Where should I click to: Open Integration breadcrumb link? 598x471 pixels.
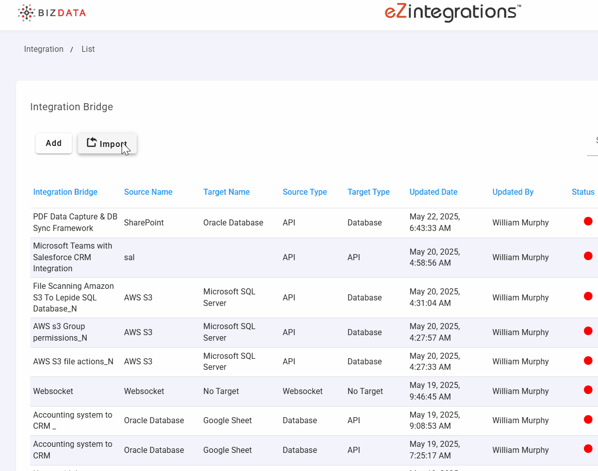pyautogui.click(x=44, y=49)
